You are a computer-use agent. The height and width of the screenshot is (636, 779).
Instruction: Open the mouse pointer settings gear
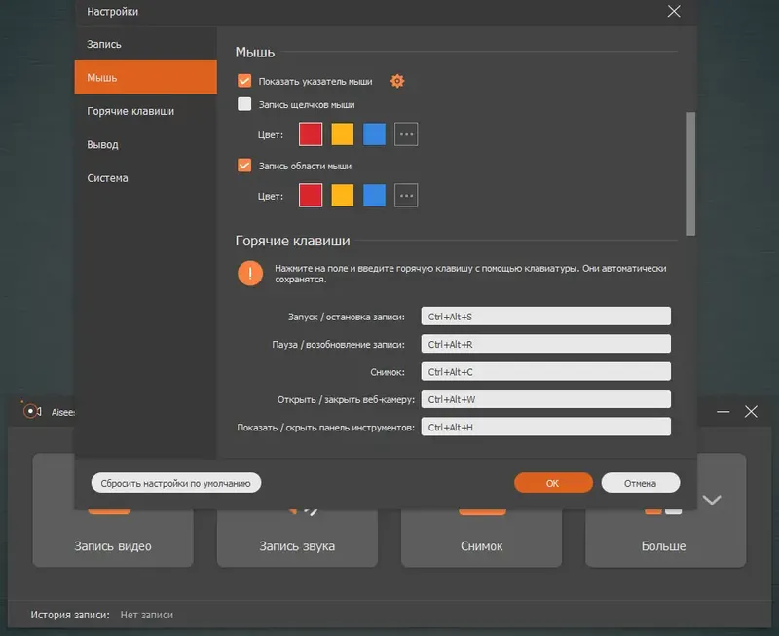396,81
